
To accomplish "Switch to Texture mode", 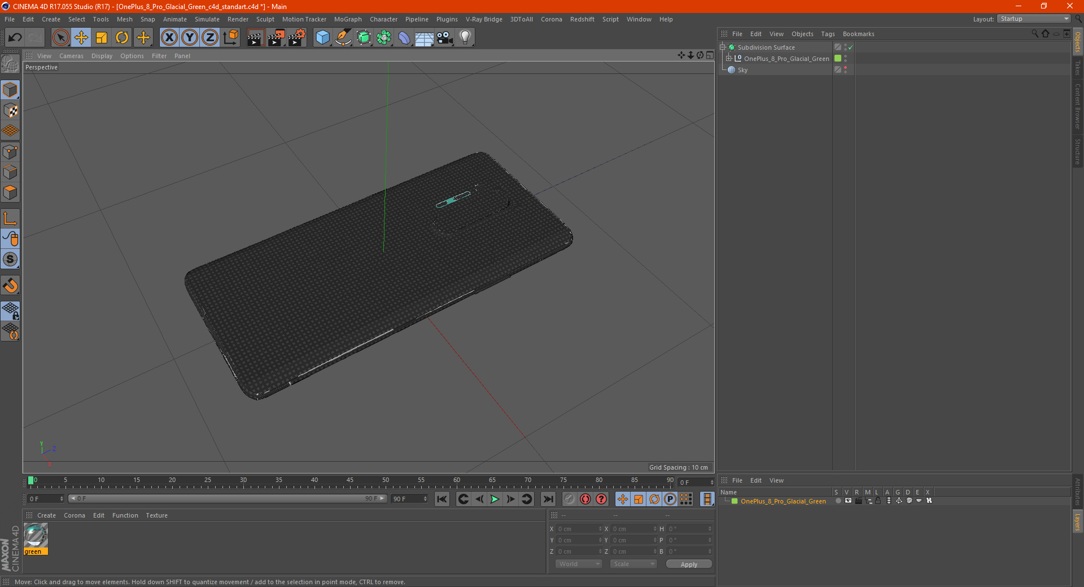I will coord(10,111).
